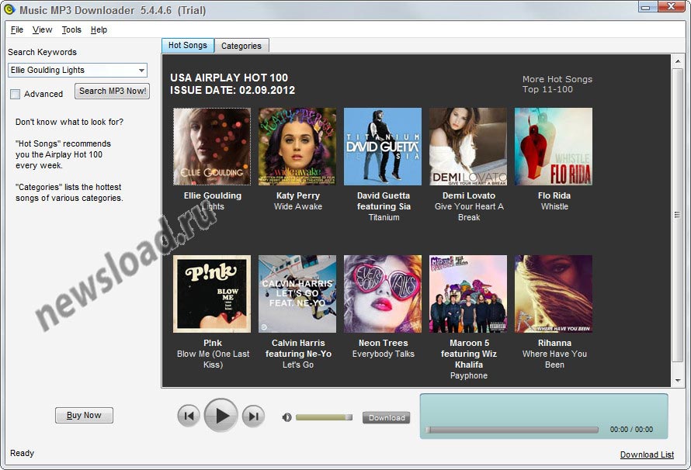Open the Tools menu
Image resolution: width=691 pixels, height=470 pixels.
(71, 30)
